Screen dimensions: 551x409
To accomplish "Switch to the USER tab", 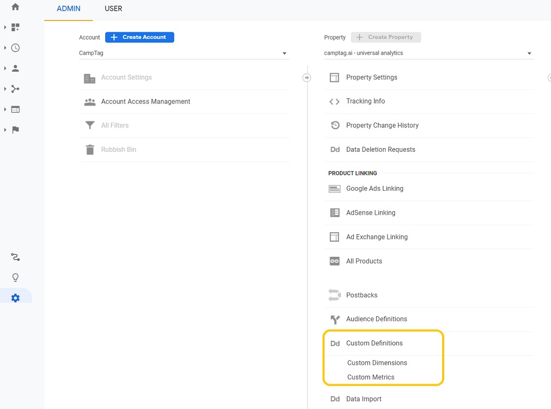I will (113, 8).
